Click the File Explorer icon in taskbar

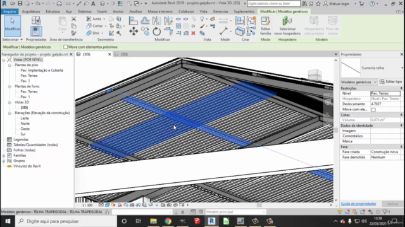[x=153, y=221]
